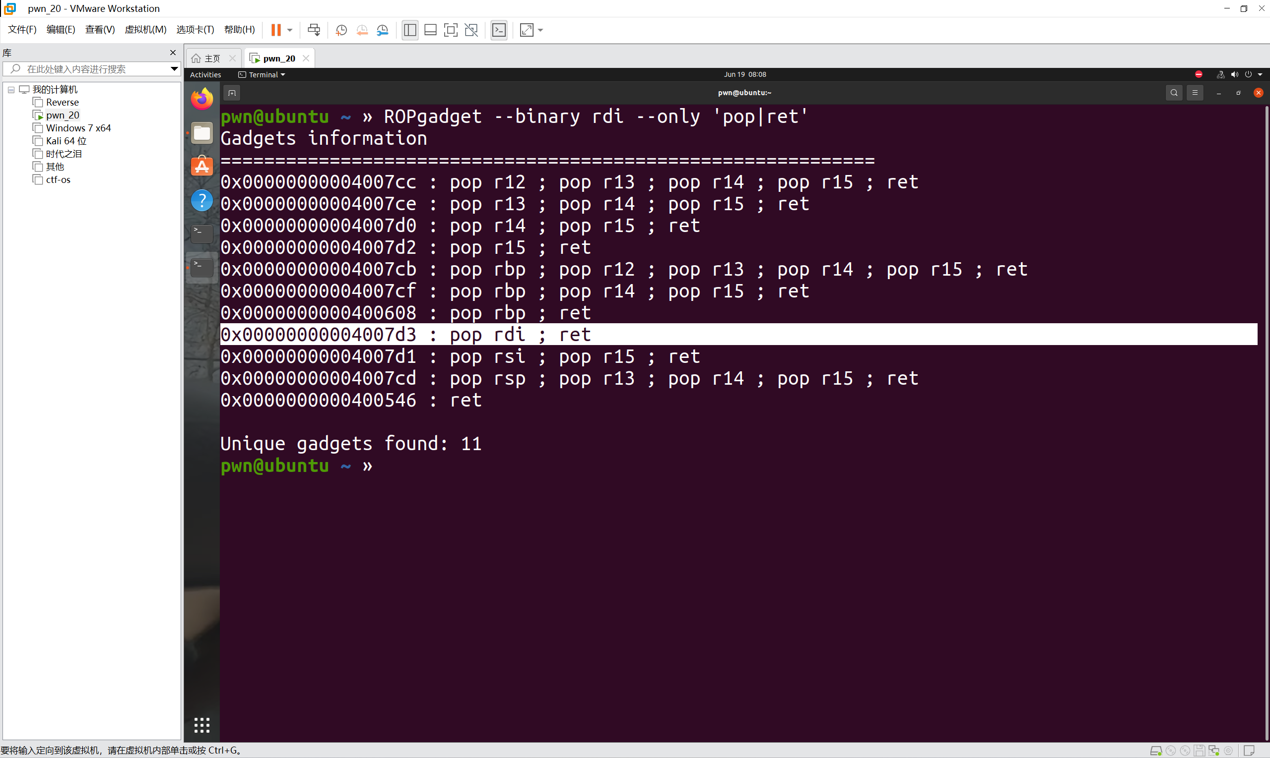The height and width of the screenshot is (758, 1270).
Task: Expand the Ubuntu system menu arrow
Action: point(1260,74)
